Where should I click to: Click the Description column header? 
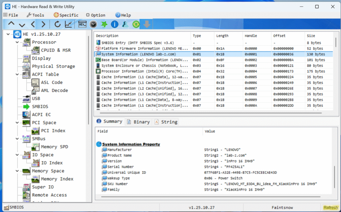tap(107, 36)
